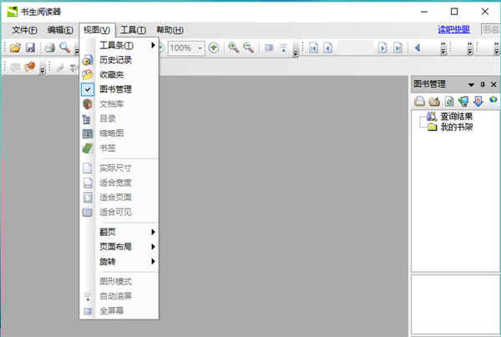The width and height of the screenshot is (501, 337).
Task: Click the full screen toolbar icon
Action: [269, 48]
